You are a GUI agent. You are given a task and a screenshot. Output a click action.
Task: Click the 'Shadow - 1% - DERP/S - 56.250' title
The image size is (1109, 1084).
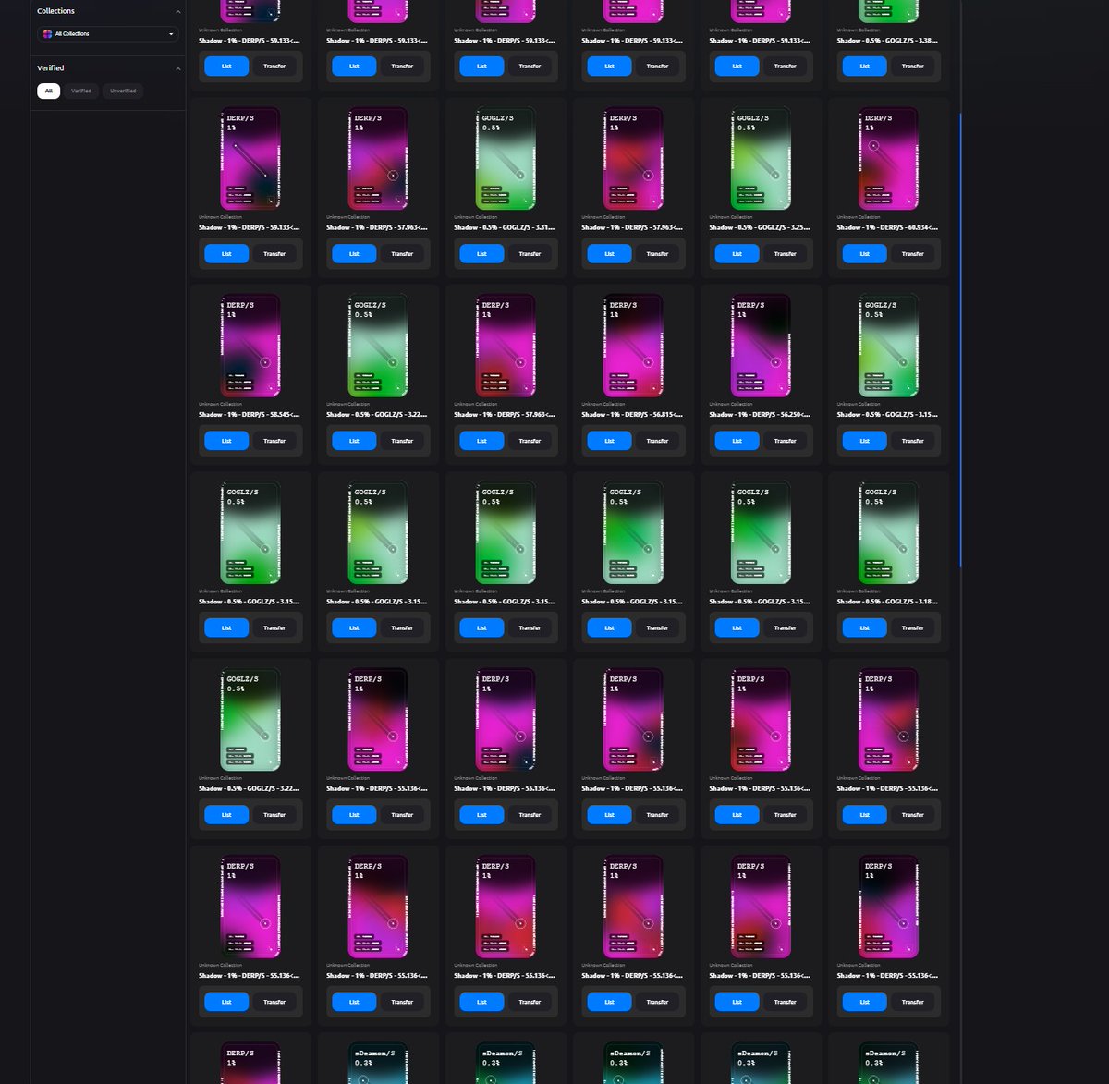760,414
